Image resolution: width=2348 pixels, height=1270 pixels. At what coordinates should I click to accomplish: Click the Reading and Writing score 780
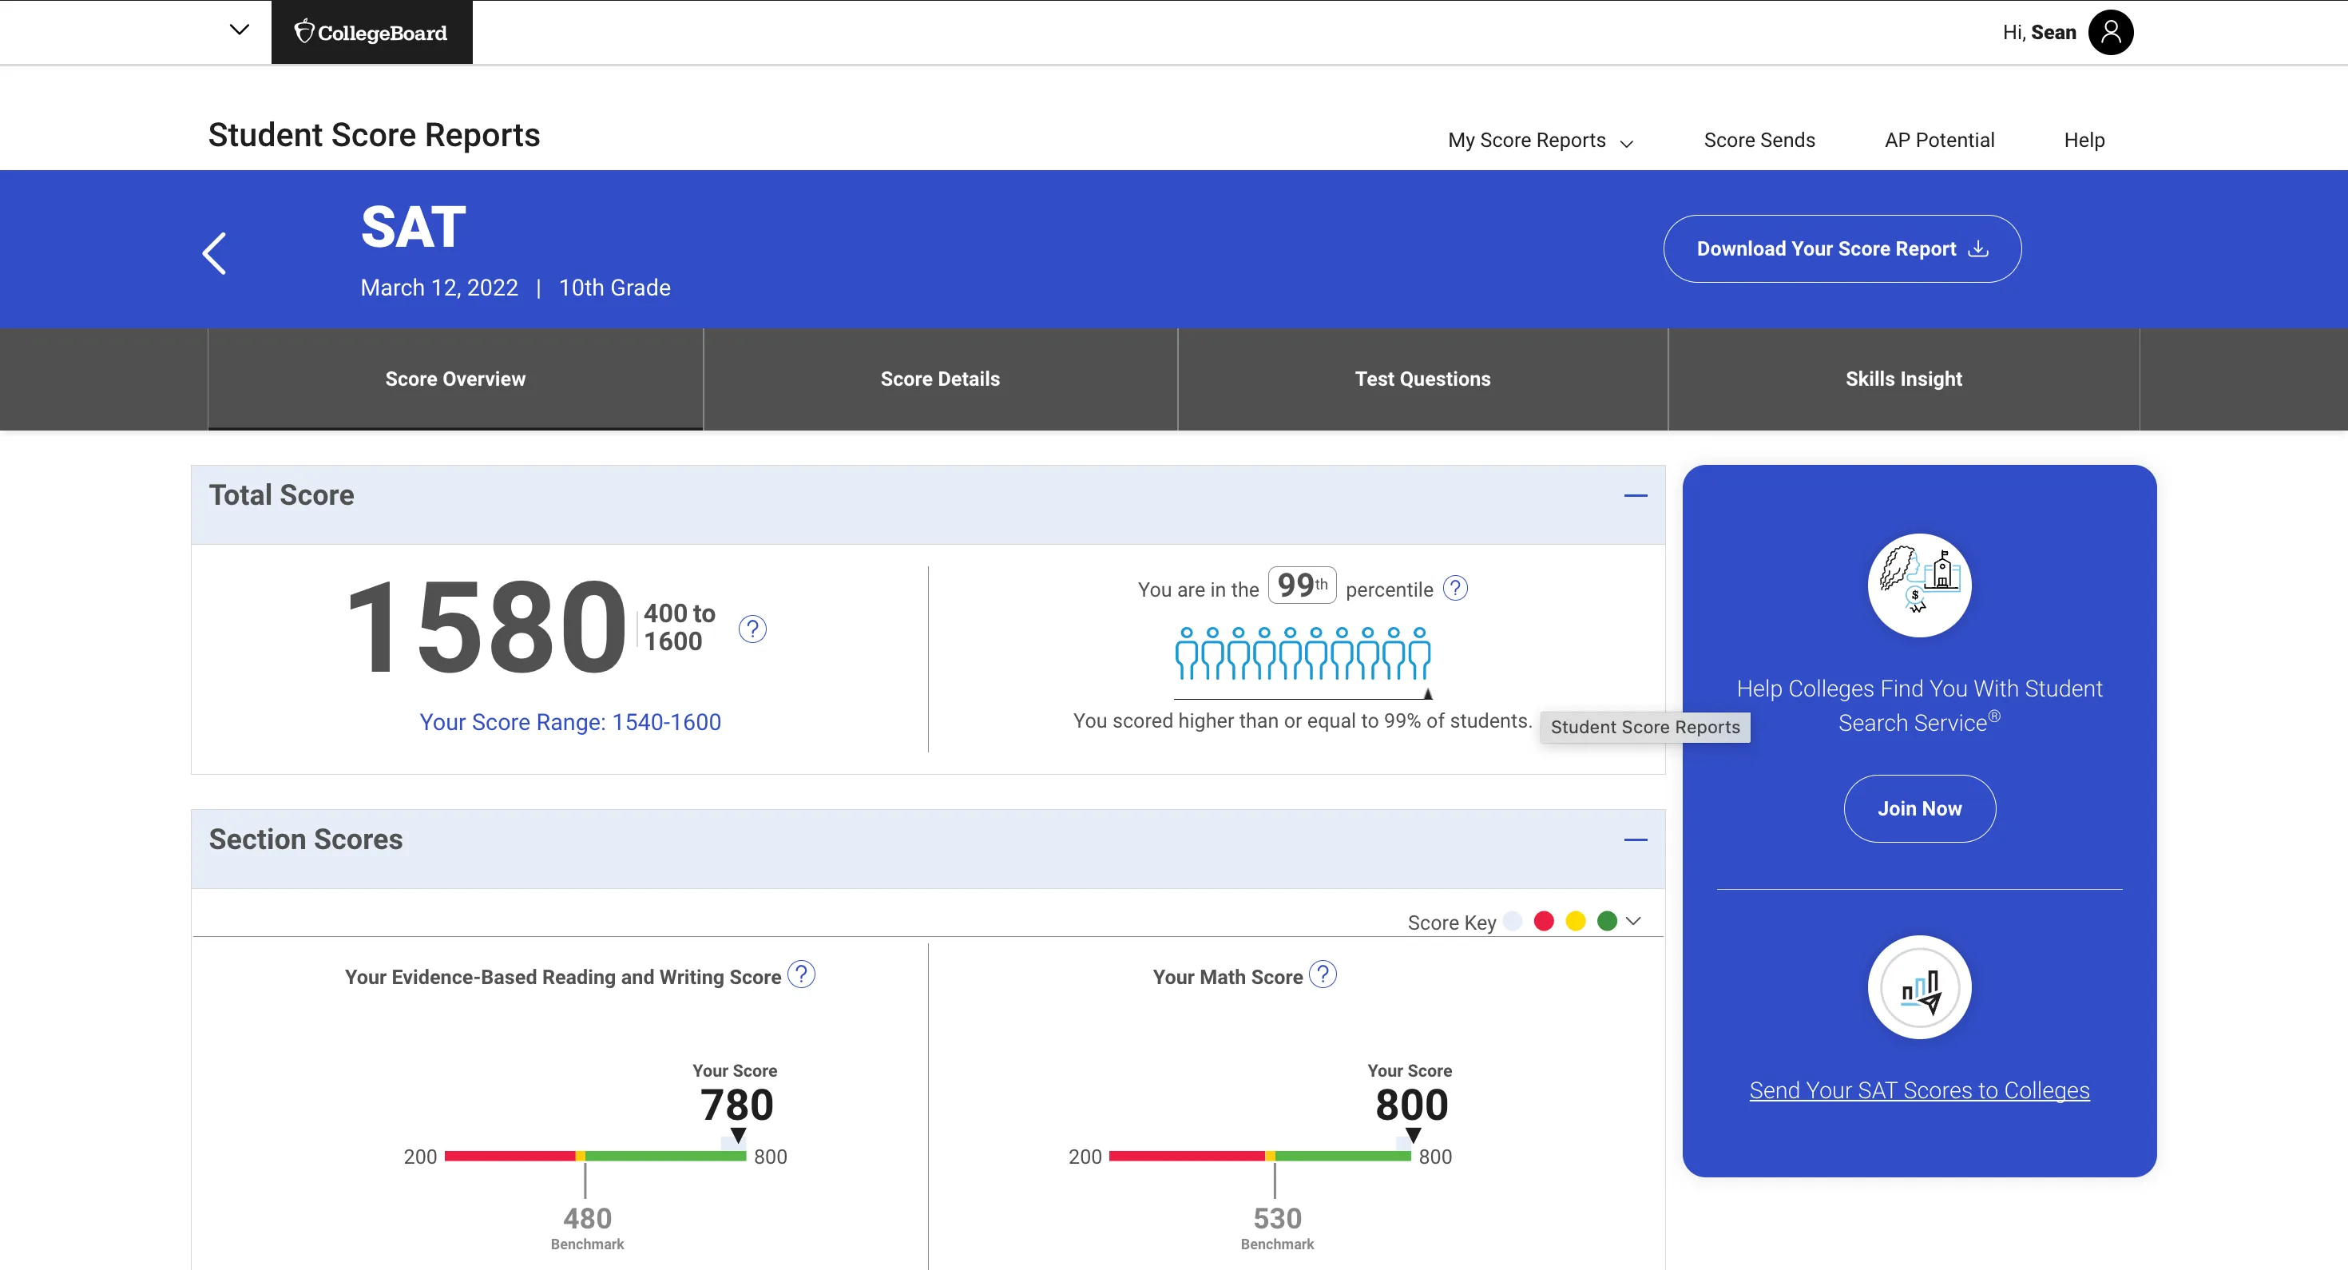(x=736, y=1105)
